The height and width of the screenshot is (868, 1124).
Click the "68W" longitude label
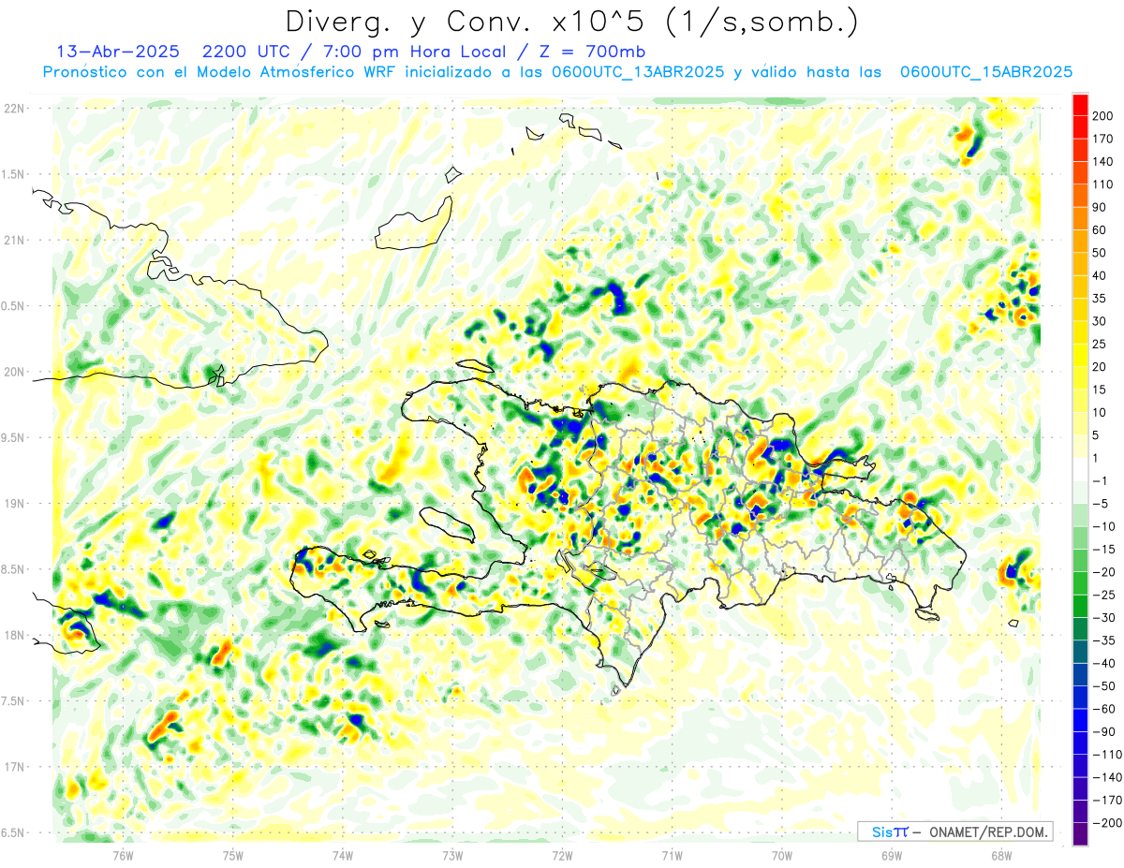(1000, 855)
